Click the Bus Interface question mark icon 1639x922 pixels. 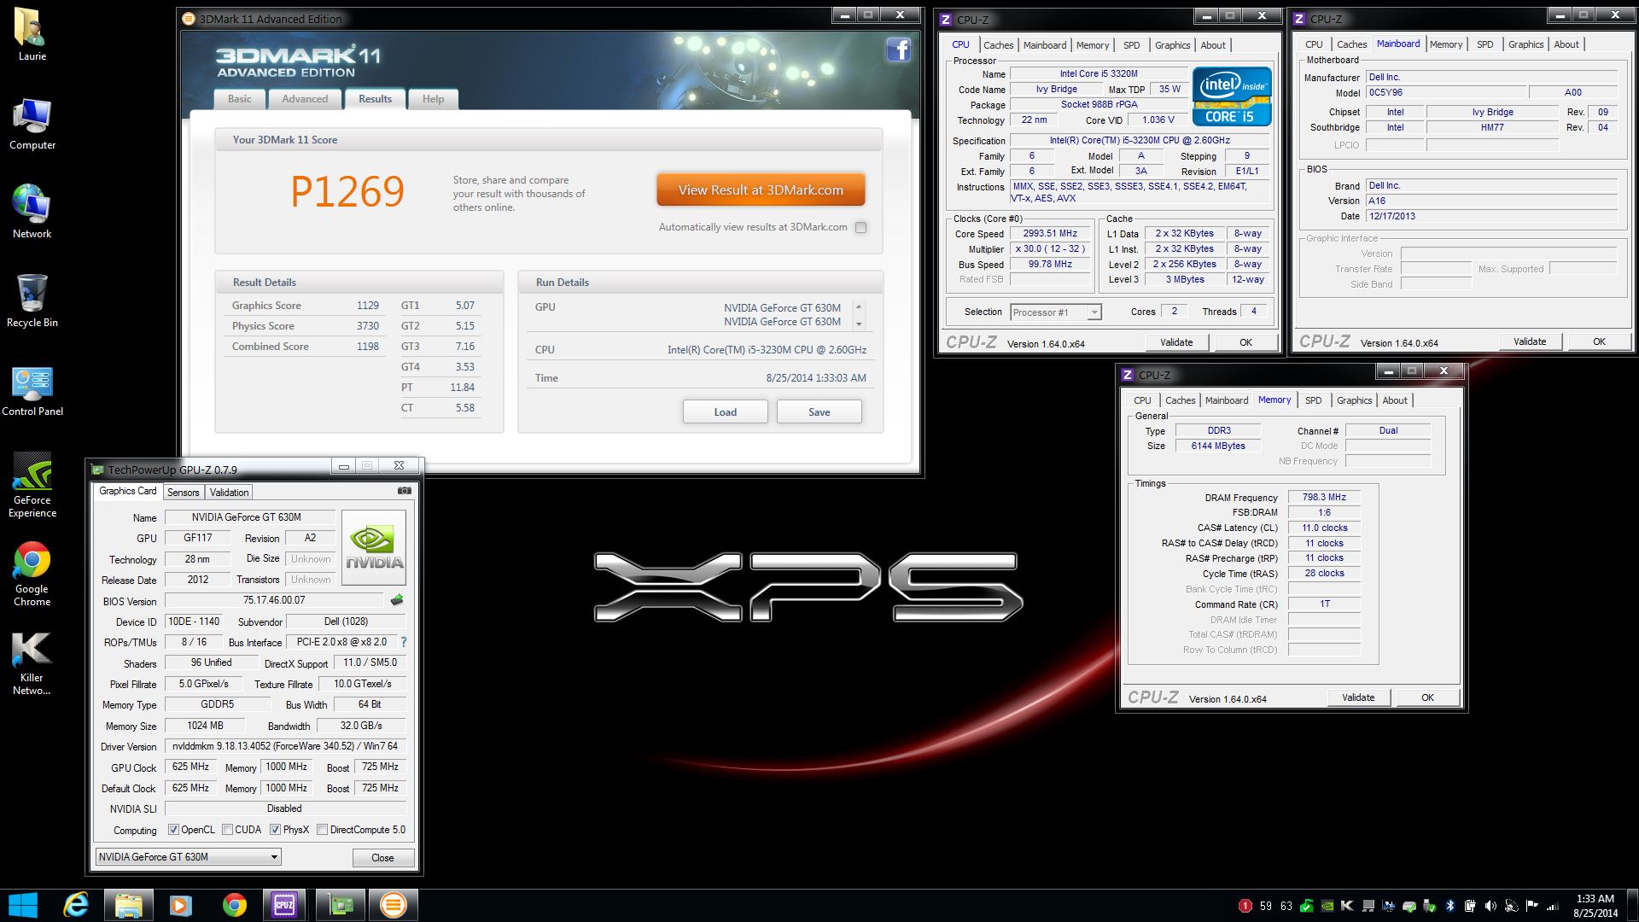tap(403, 642)
